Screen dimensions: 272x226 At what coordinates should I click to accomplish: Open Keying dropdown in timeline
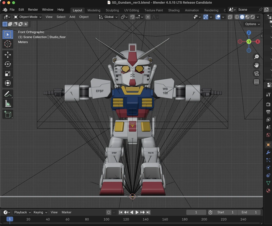pyautogui.click(x=40, y=212)
